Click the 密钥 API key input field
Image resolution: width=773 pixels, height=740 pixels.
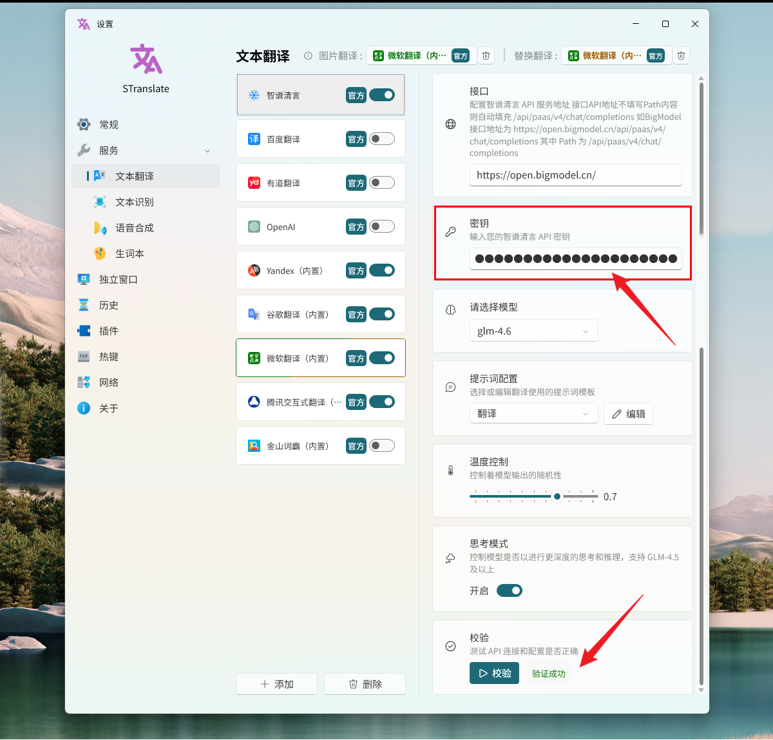pyautogui.click(x=575, y=259)
